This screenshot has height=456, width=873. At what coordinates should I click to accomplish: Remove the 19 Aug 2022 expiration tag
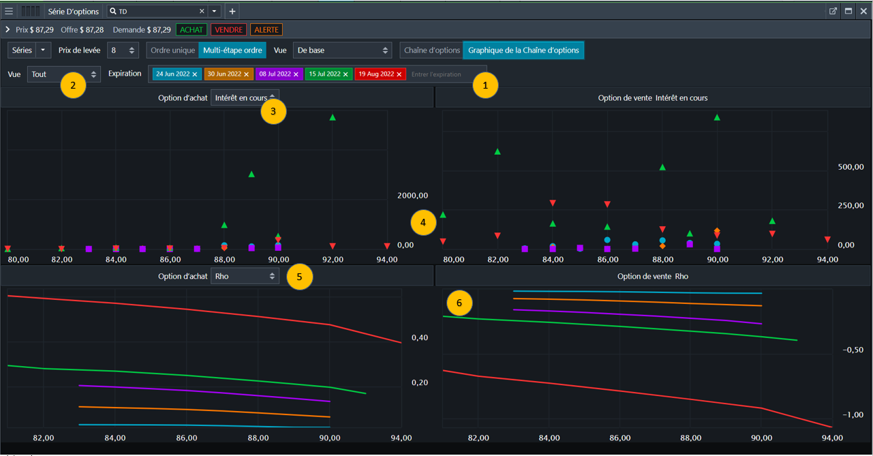[399, 74]
